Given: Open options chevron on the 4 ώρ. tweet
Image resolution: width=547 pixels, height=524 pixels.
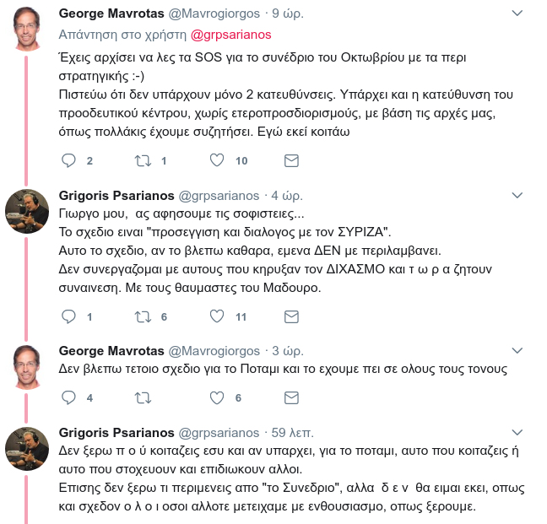Looking at the screenshot, I should coord(517,195).
